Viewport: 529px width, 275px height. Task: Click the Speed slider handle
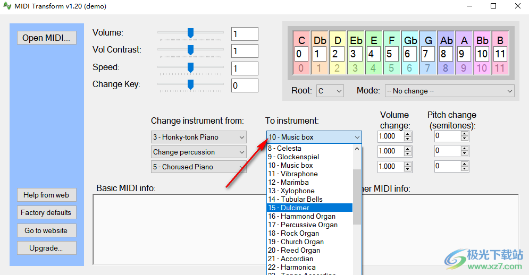190,67
